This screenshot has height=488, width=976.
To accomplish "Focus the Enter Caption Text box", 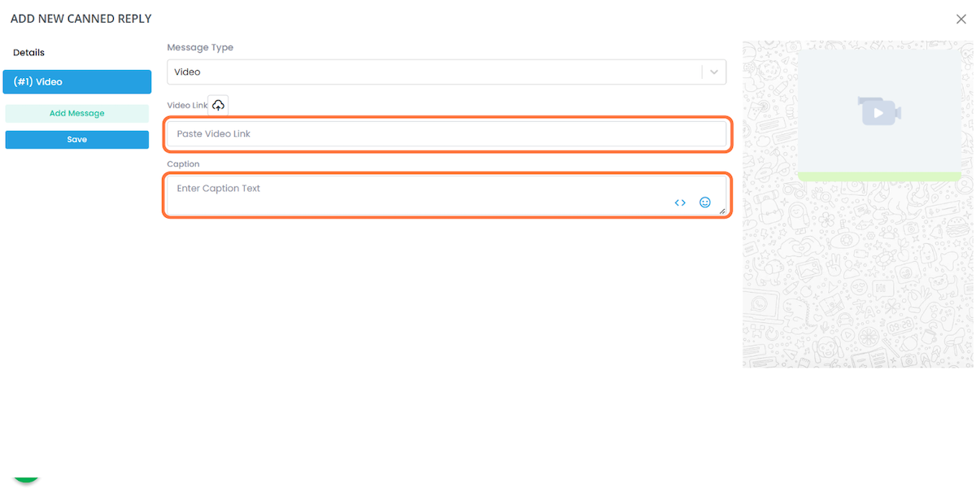I will pyautogui.click(x=447, y=195).
